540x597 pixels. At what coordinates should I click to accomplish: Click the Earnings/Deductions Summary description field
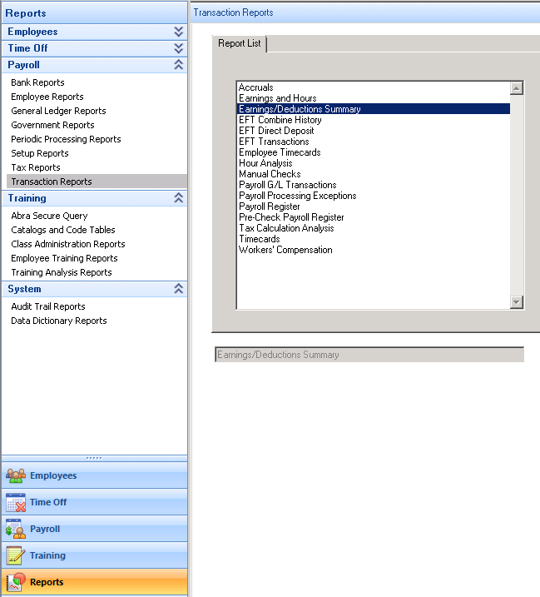pos(369,355)
